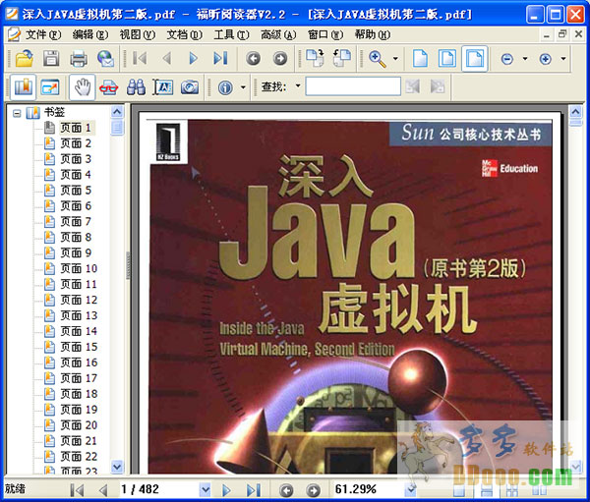Jump to the last page in the top toolbar
Image resolution: width=590 pixels, height=502 pixels.
point(220,58)
